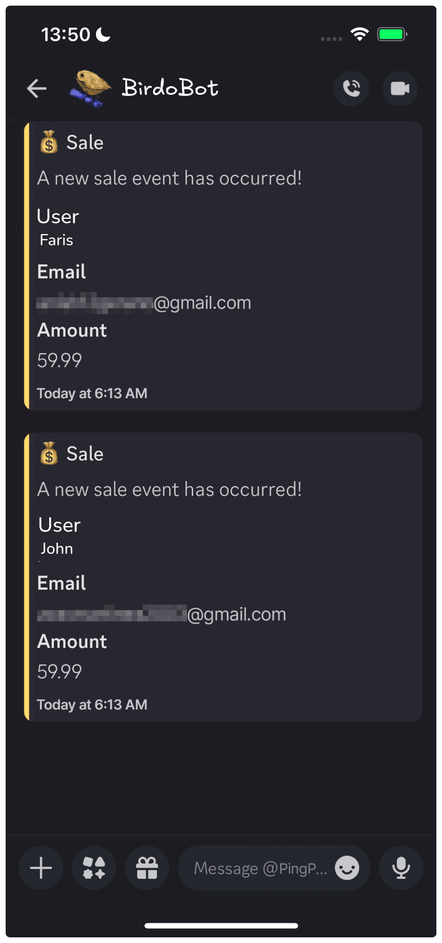
Task: Tap the money bag emoji in second Sale
Action: pyautogui.click(x=49, y=453)
